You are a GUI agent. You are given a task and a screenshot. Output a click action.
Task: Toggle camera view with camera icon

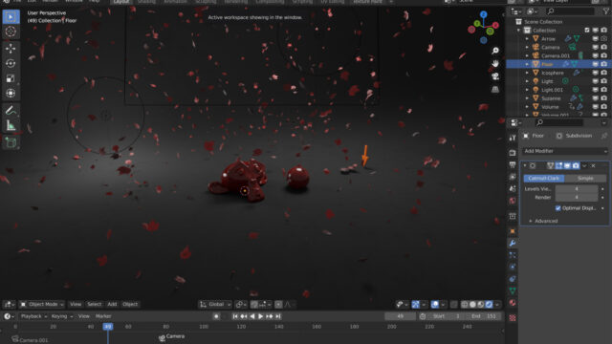coord(495,76)
